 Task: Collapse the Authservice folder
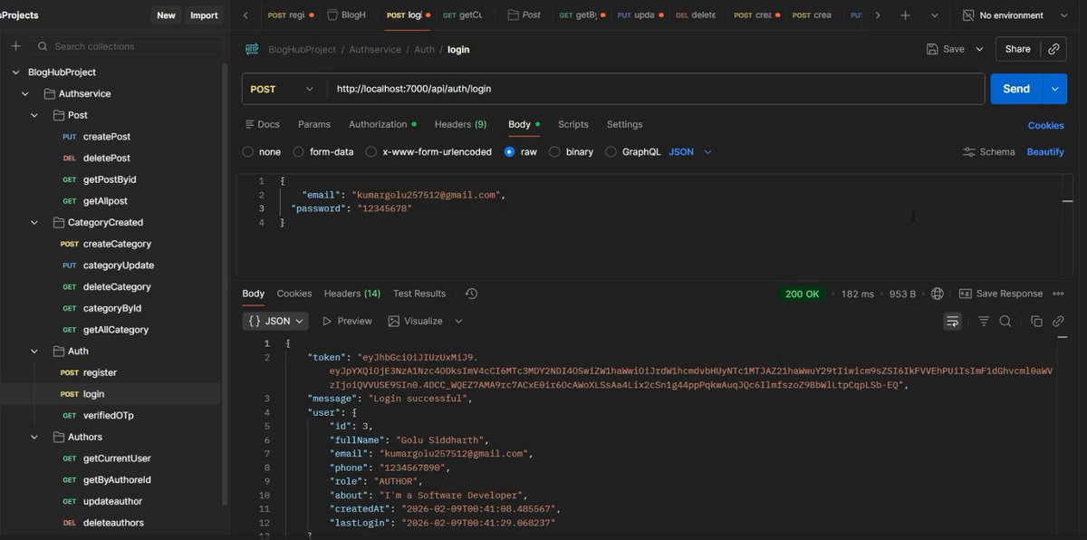pos(25,94)
